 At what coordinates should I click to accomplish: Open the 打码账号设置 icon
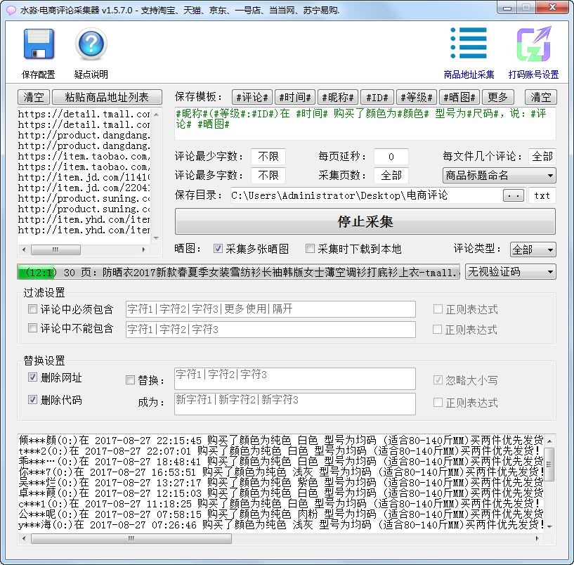pyautogui.click(x=534, y=44)
